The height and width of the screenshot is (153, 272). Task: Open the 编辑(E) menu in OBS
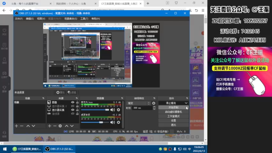coord(30,19)
